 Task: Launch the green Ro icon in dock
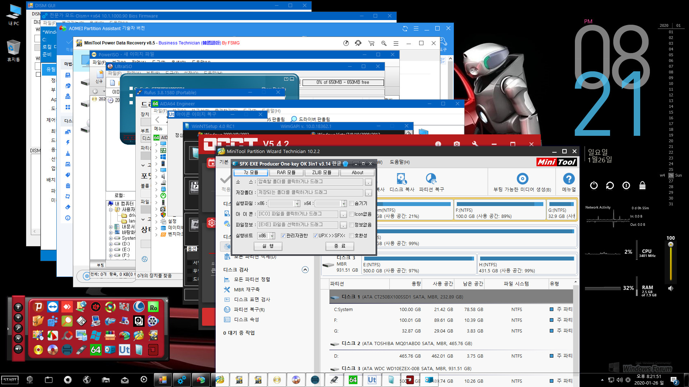[x=153, y=307]
